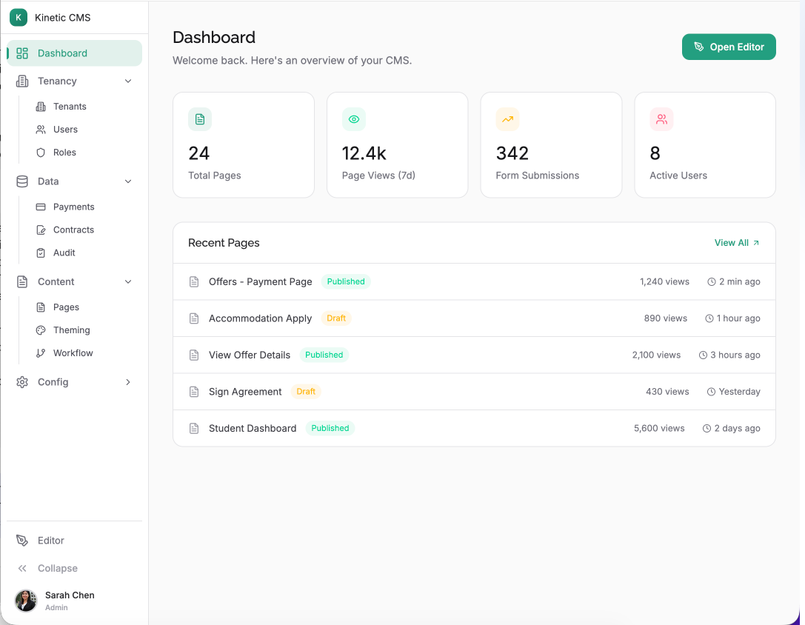Image resolution: width=805 pixels, height=625 pixels.
Task: Go to Dashboard in the sidebar
Action: click(x=75, y=53)
